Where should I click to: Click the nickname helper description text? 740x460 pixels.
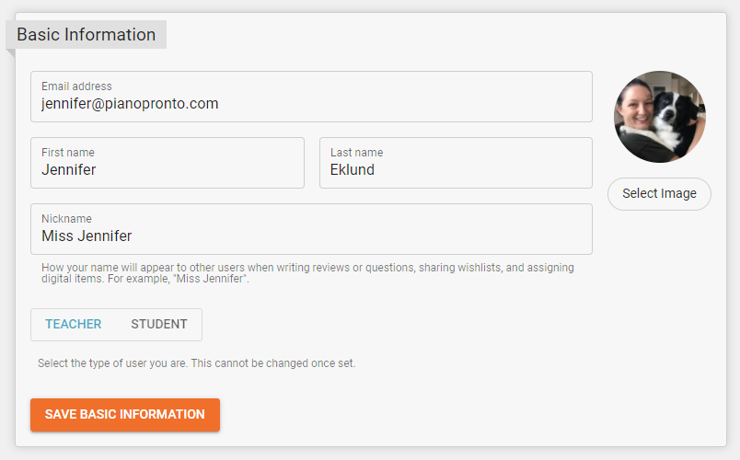tap(307, 272)
